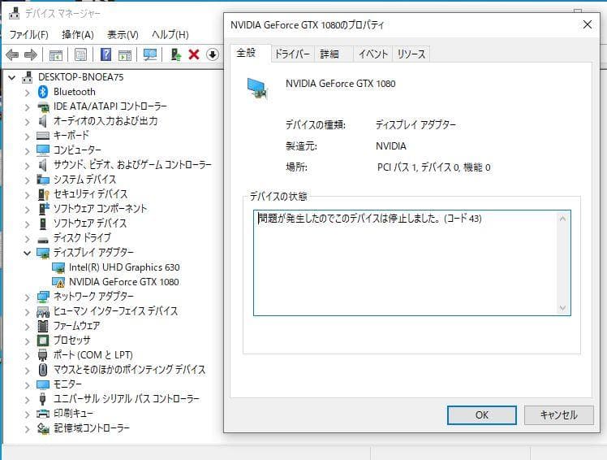This screenshot has width=607, height=460.
Task: Open the 表示(V) menu
Action: pos(123,35)
